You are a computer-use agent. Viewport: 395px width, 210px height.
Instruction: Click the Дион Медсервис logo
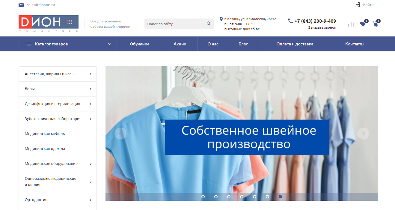(x=49, y=24)
